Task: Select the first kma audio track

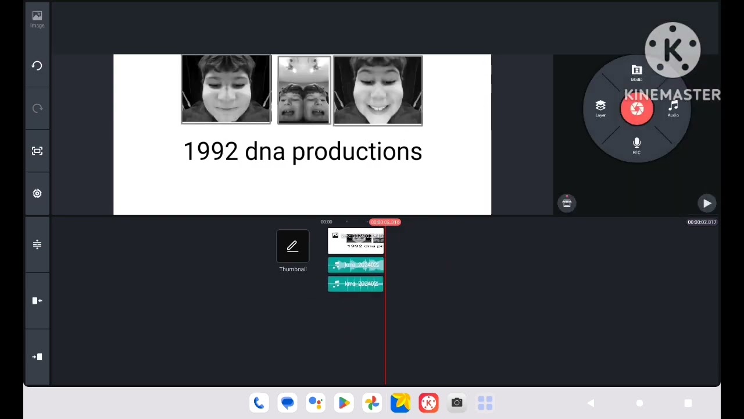Action: (356, 265)
